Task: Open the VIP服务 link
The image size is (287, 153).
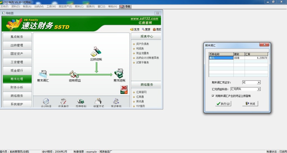Action: [x=141, y=106]
